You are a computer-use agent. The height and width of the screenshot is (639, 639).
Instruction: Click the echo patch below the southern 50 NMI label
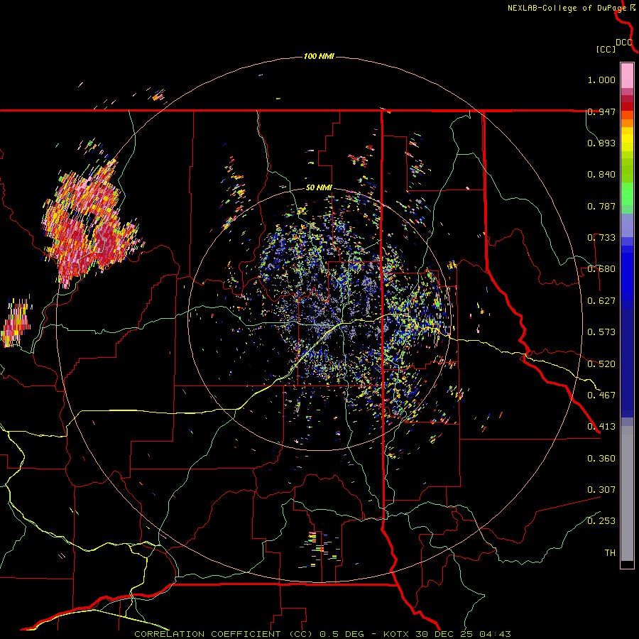coord(320,549)
